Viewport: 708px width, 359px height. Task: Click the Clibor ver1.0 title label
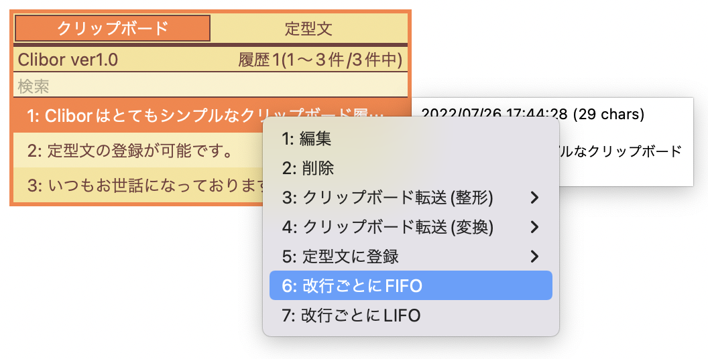[x=68, y=60]
